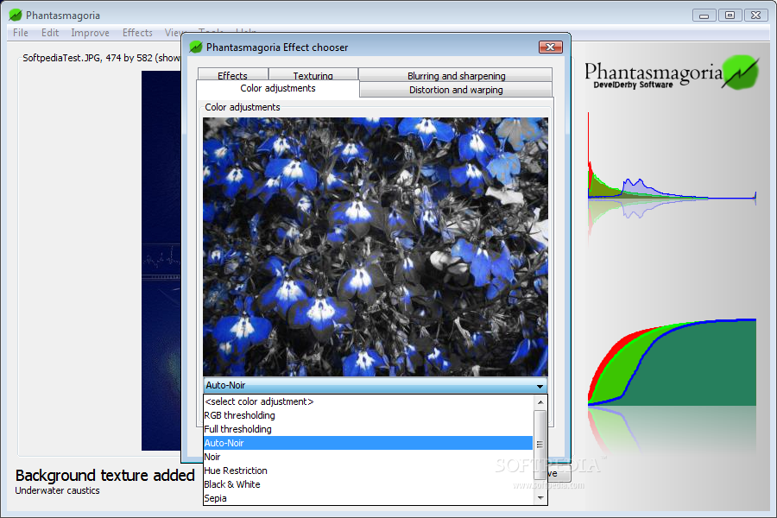The width and height of the screenshot is (777, 518).
Task: Choose Black & White option
Action: pyautogui.click(x=368, y=485)
